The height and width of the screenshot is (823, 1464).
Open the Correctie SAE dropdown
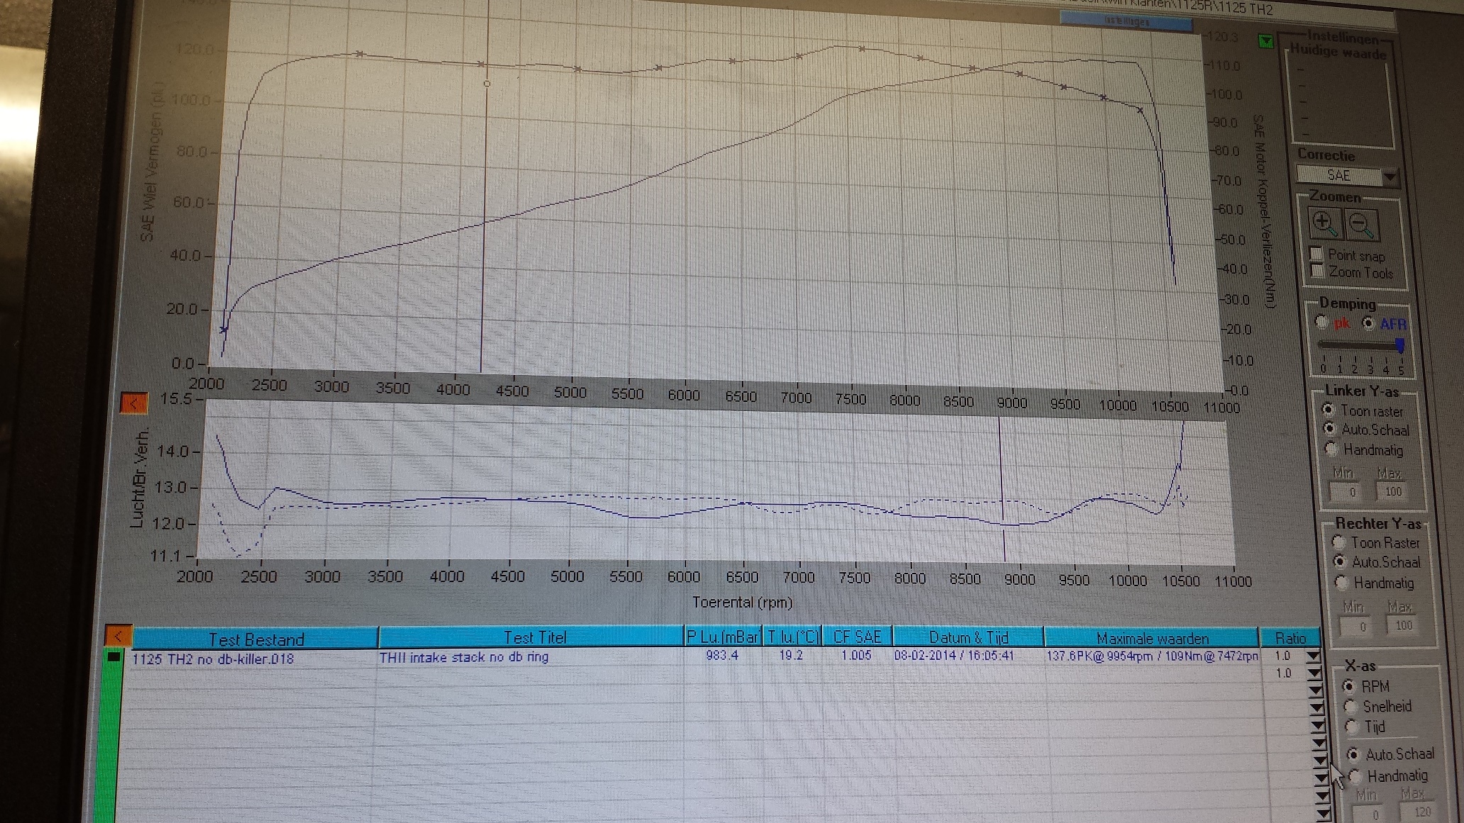click(x=1390, y=176)
